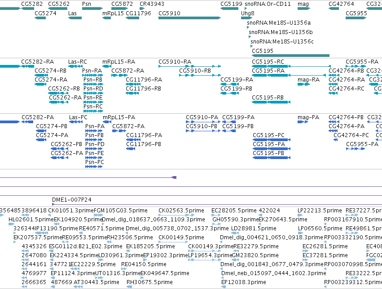This screenshot has width=382, height=289.
Task: Click the long CG5910 gene bar
Action: coord(189,18)
